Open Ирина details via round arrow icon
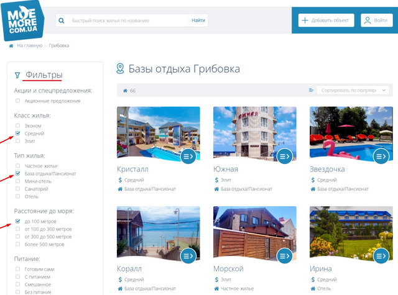The height and width of the screenshot is (295, 398). [x=381, y=256]
